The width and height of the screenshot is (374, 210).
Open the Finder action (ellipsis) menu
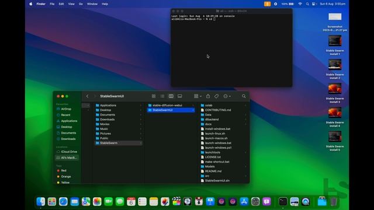pyautogui.click(x=227, y=96)
